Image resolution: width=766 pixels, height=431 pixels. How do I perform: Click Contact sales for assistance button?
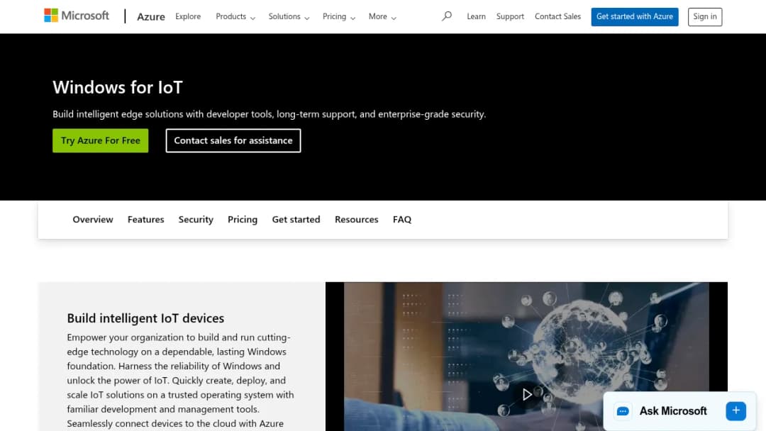point(233,140)
